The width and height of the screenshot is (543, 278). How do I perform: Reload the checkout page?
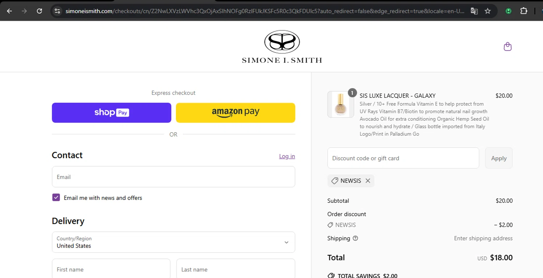click(x=39, y=11)
